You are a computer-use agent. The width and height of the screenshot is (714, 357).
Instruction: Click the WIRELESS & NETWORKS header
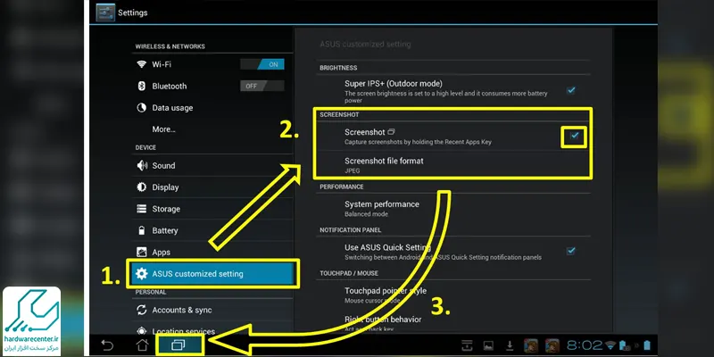[170, 46]
